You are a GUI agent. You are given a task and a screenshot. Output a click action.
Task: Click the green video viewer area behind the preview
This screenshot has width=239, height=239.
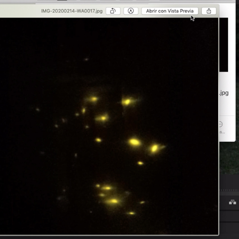(229, 157)
